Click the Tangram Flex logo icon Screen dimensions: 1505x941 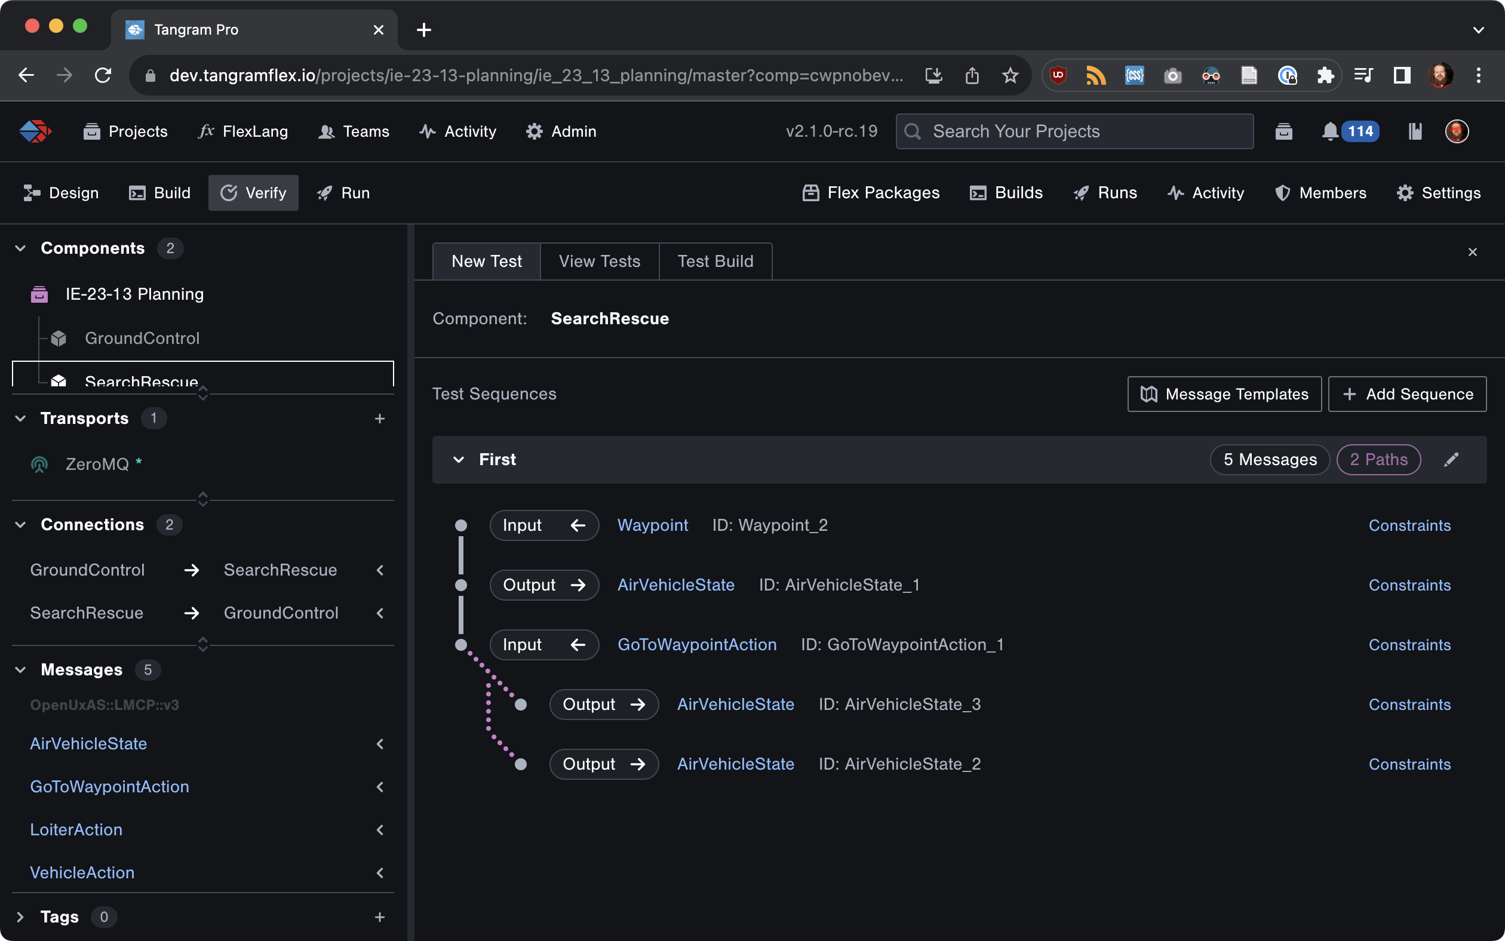point(35,131)
